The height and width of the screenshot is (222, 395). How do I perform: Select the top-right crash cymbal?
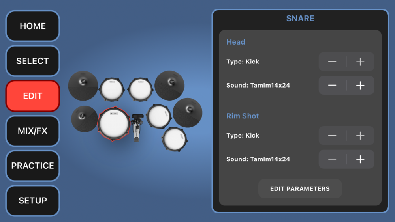169,86
